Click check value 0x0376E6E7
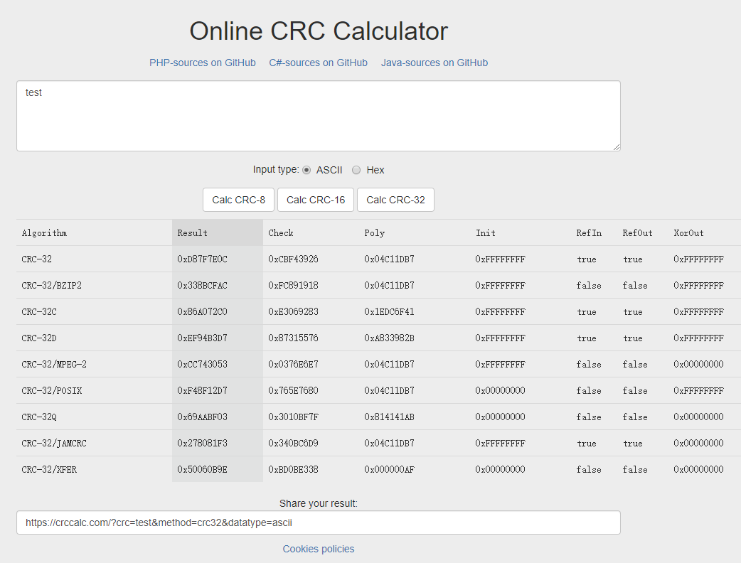Image resolution: width=741 pixels, height=563 pixels. 293,364
